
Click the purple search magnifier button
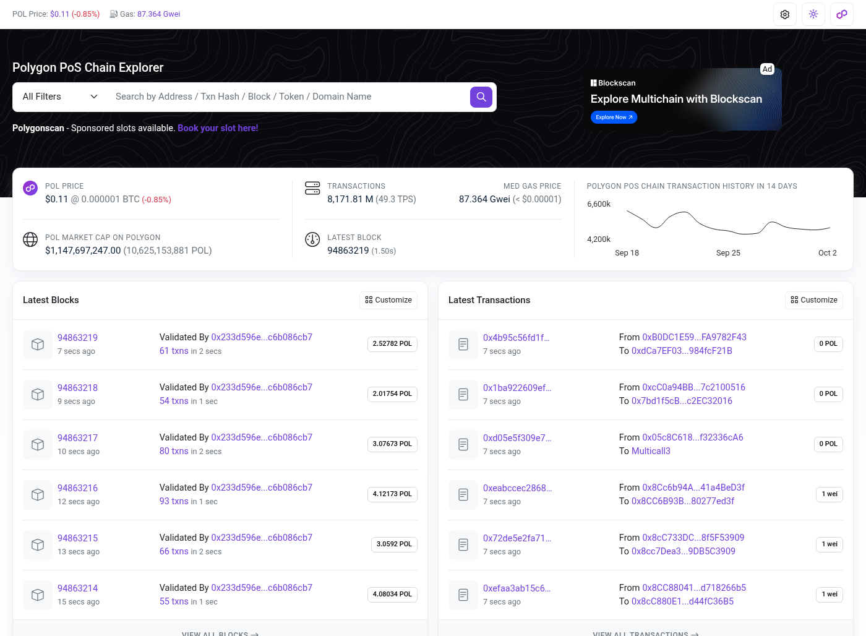point(481,97)
